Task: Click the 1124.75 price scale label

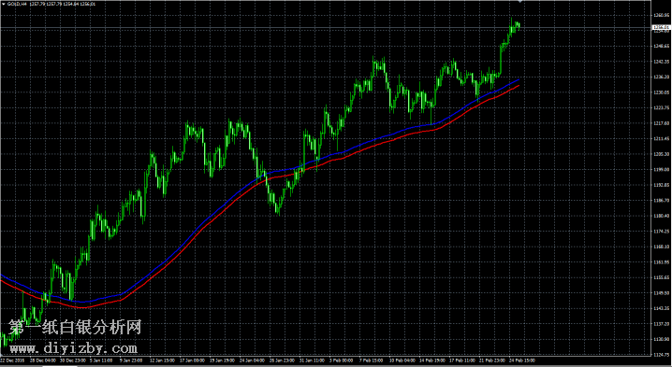Action: [662, 354]
